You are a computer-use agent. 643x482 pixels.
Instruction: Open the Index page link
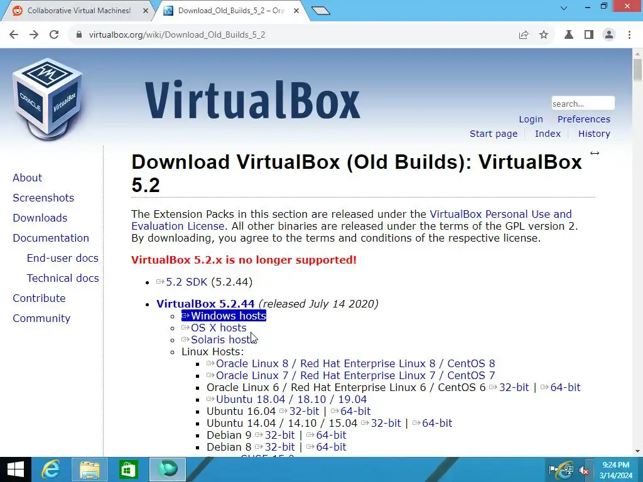point(548,134)
